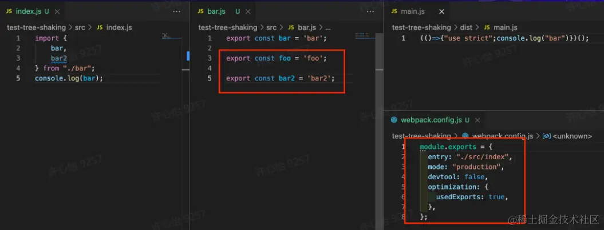The width and height of the screenshot is (604, 230).
Task: Click the minimap in index.js editor
Action: tap(172, 37)
